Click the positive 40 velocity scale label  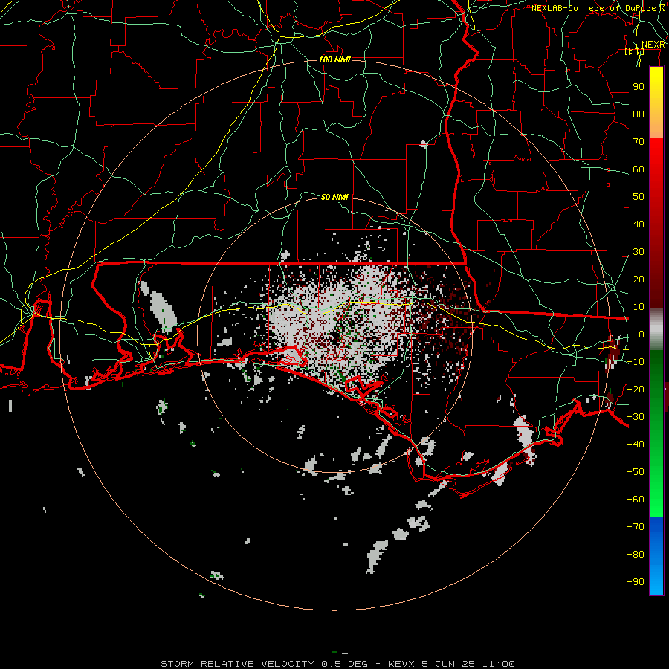639,224
